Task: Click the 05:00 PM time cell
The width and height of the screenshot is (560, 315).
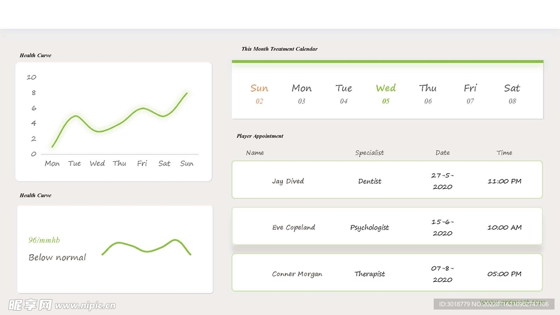Action: click(504, 274)
